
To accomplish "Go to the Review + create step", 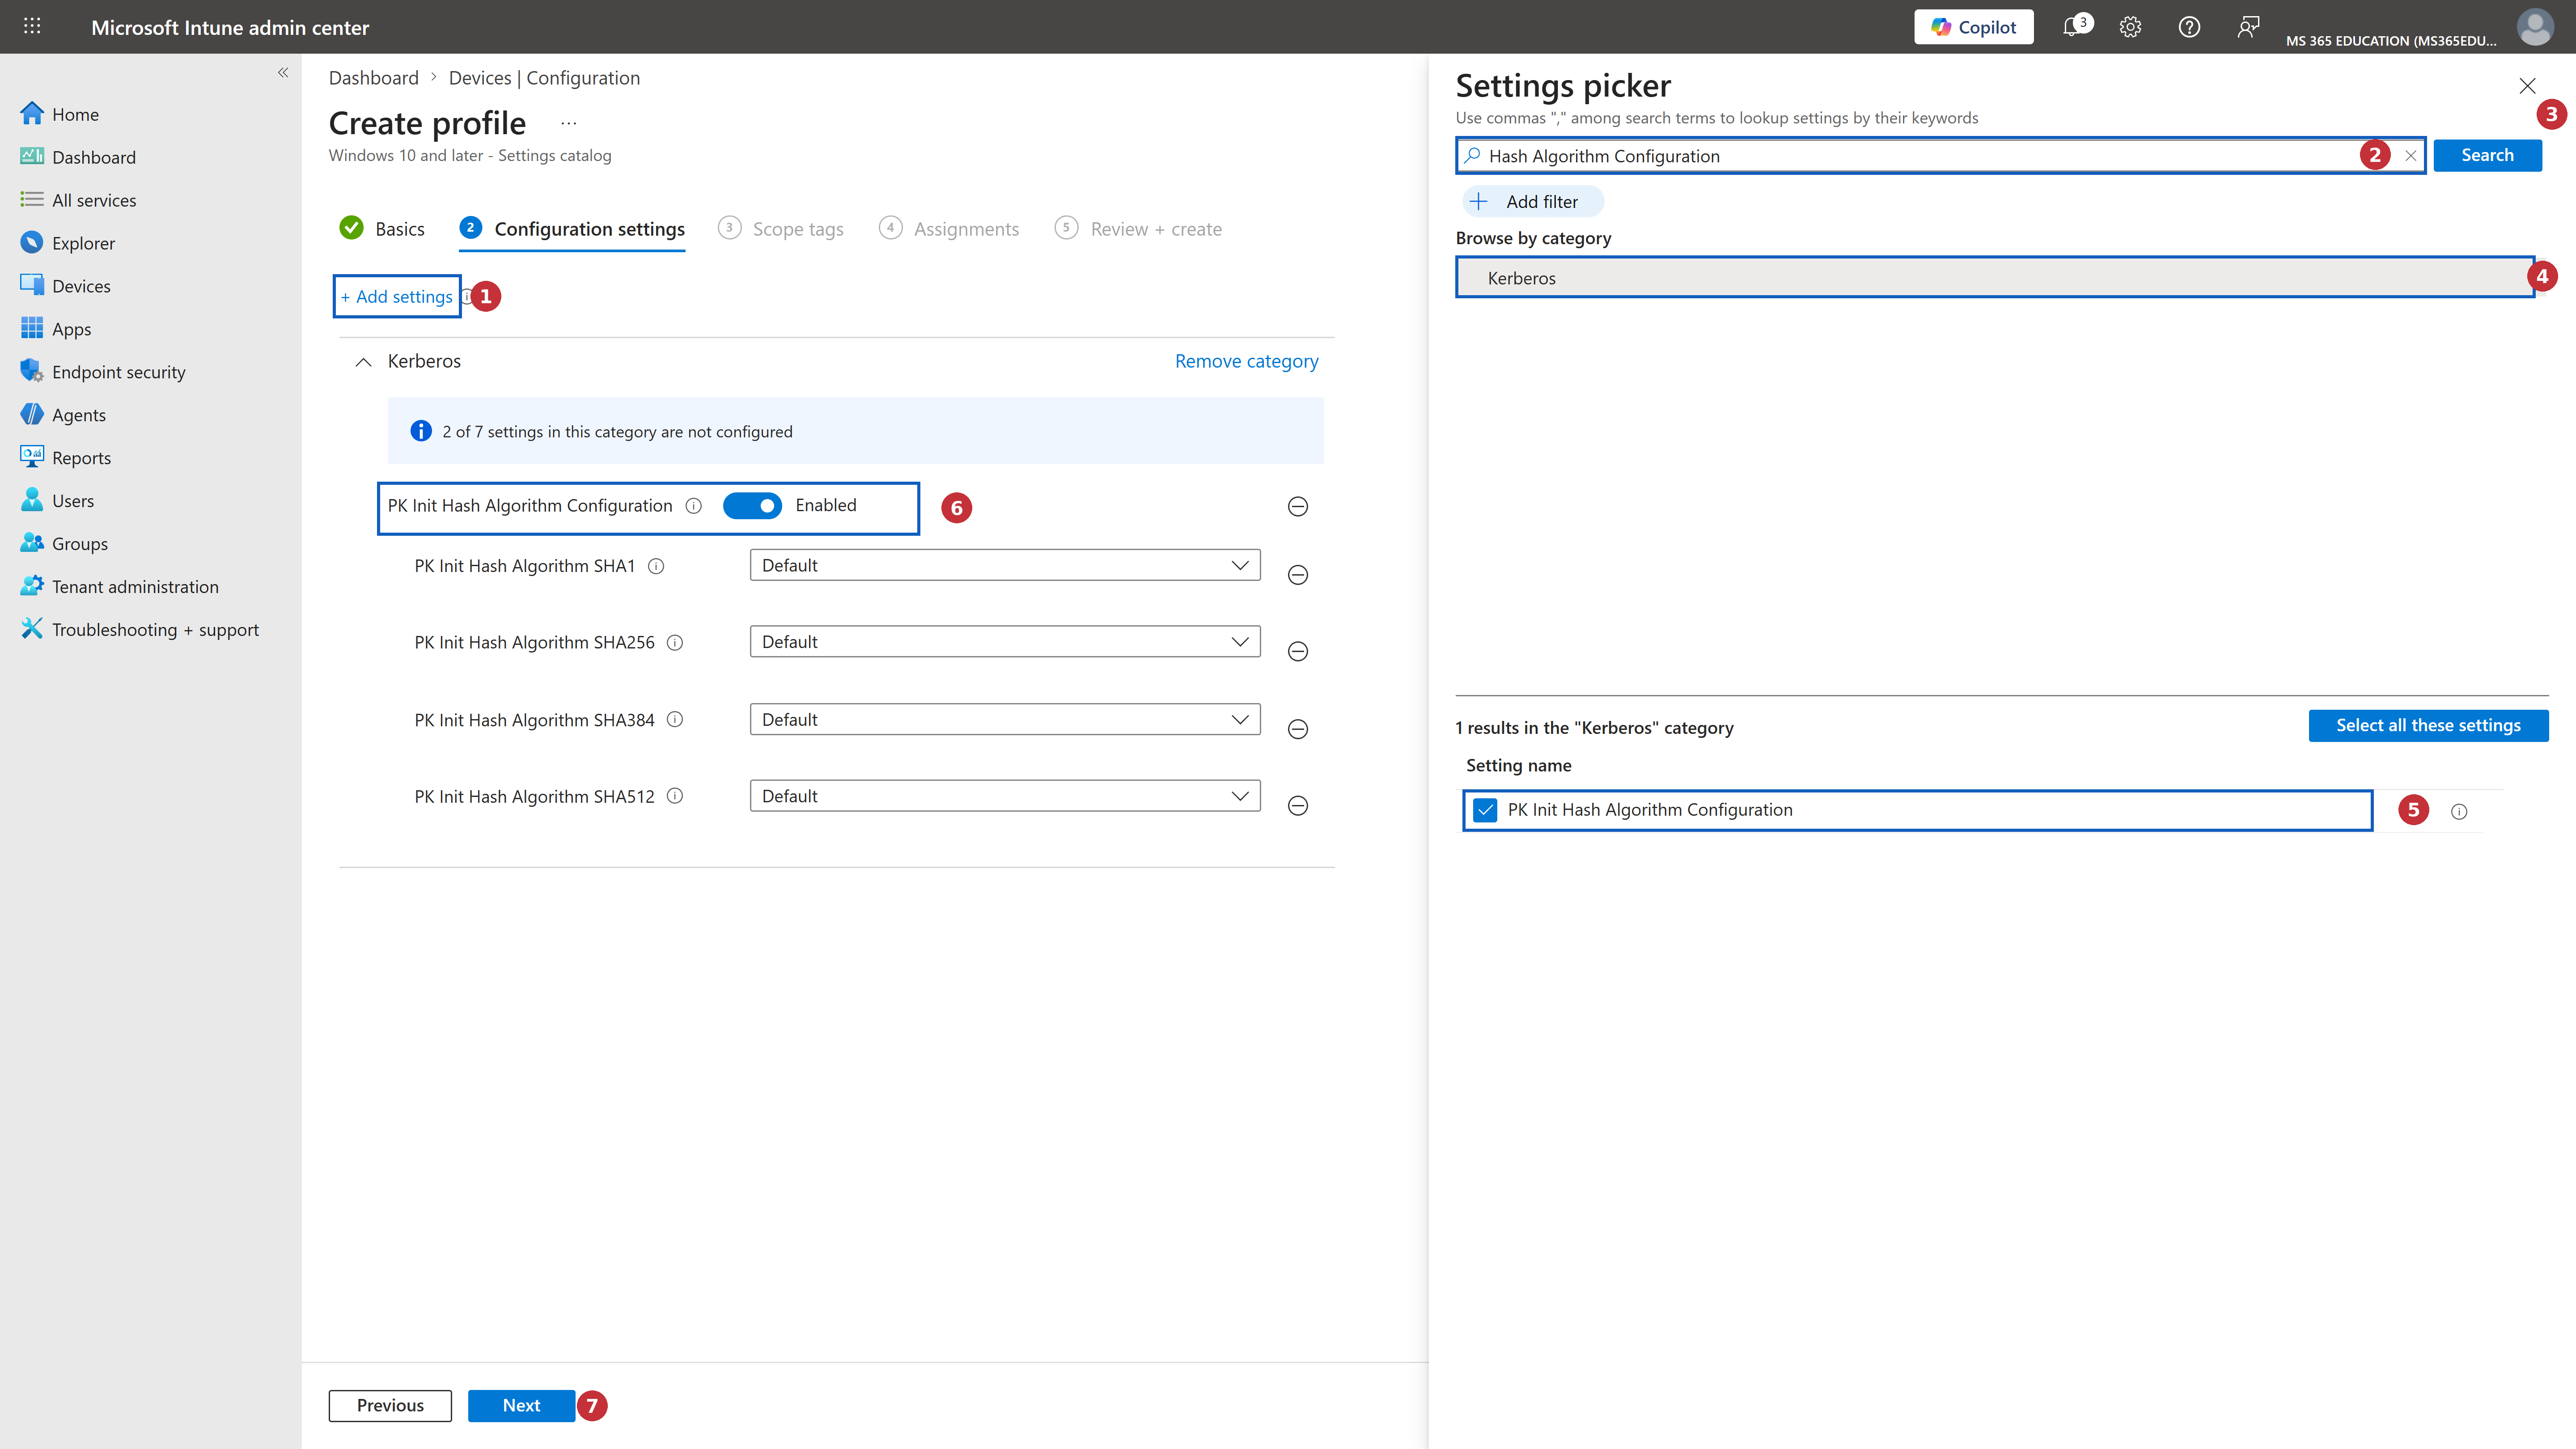I will click(x=1138, y=229).
